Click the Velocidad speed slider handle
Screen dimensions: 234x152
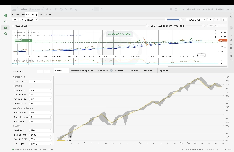(203, 26)
